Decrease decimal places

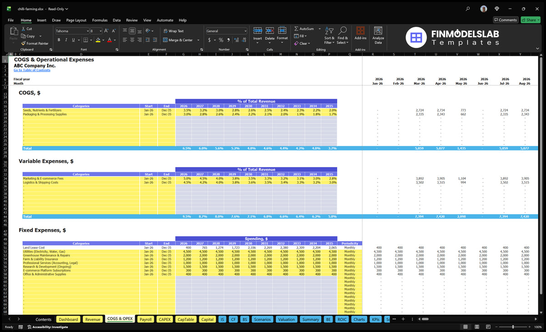tap(243, 40)
